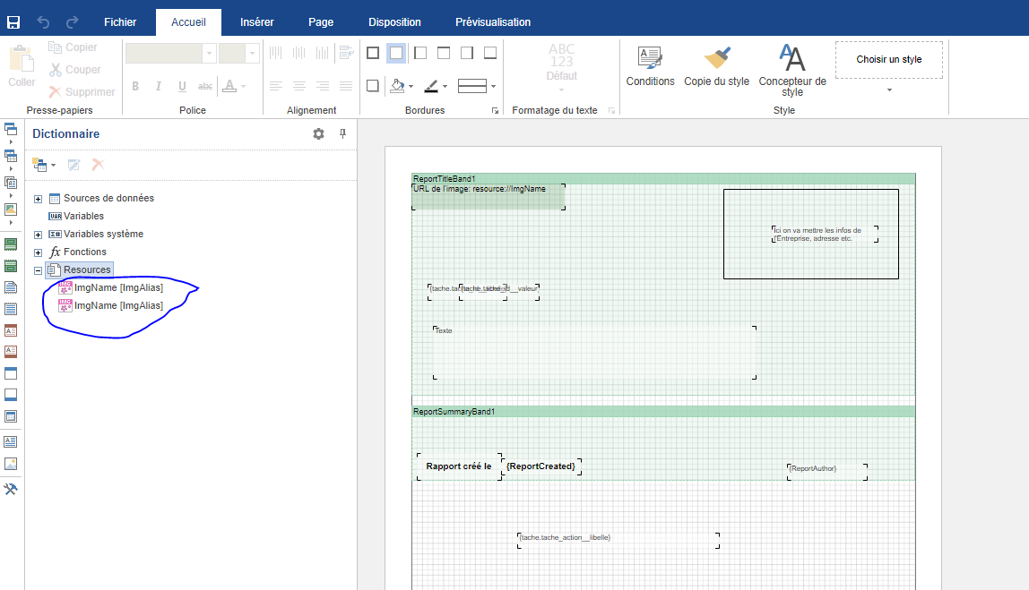This screenshot has height=590, width=1029.
Task: Click Couper in the clipboard group
Action: pos(74,70)
